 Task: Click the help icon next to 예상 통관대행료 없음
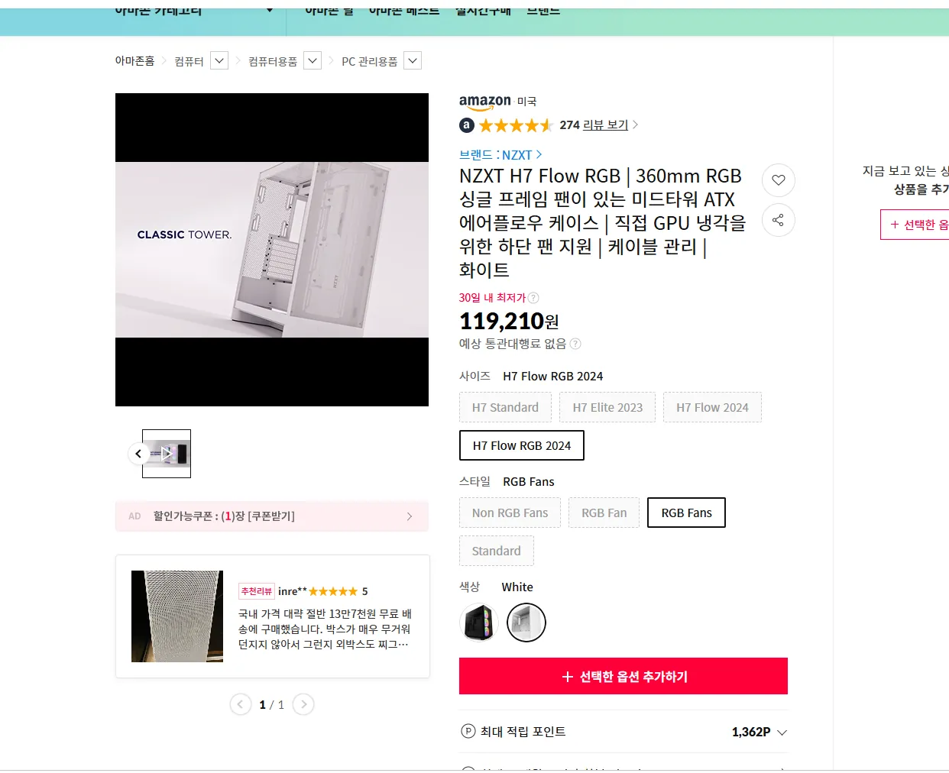pos(575,344)
